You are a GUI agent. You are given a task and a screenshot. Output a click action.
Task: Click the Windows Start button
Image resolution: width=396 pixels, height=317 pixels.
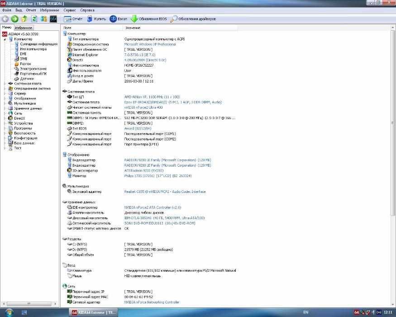[9, 313]
